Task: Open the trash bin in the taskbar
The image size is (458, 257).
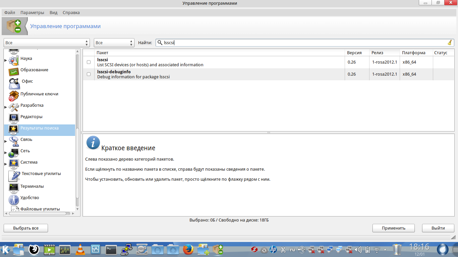Action: 397,249
